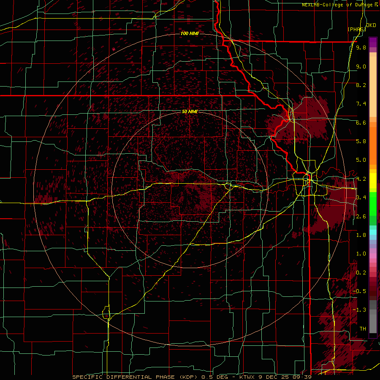Click the 3.4 value on the color scale

pos(361,198)
